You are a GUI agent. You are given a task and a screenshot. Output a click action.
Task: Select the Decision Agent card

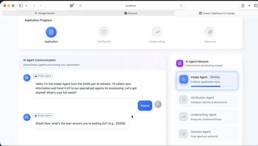coord(207,134)
